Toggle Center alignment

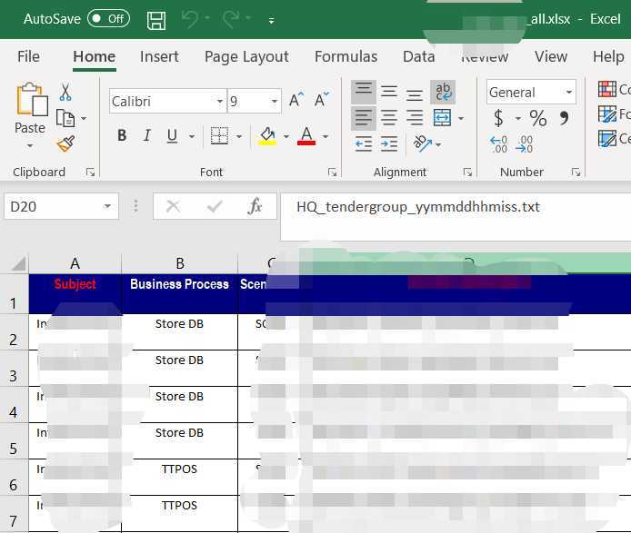(x=389, y=118)
